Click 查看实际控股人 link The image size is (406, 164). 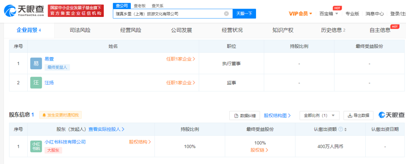point(106,129)
